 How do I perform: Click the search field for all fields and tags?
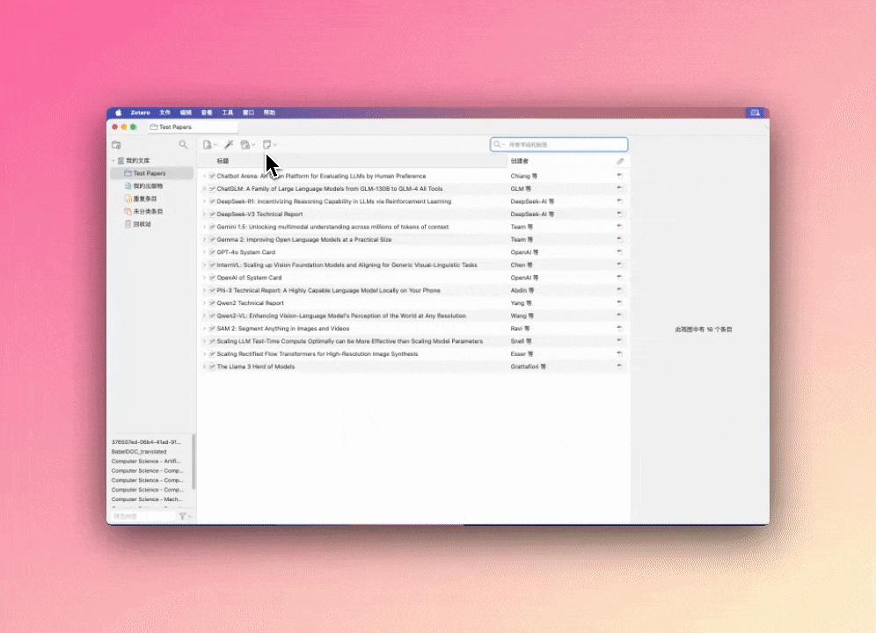pyautogui.click(x=558, y=143)
